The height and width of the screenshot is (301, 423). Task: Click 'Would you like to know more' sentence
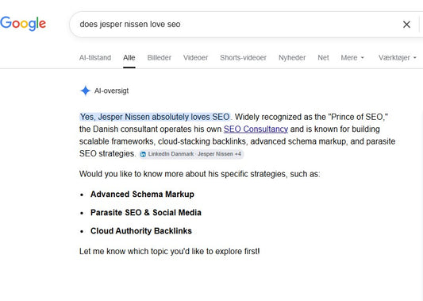[200, 174]
